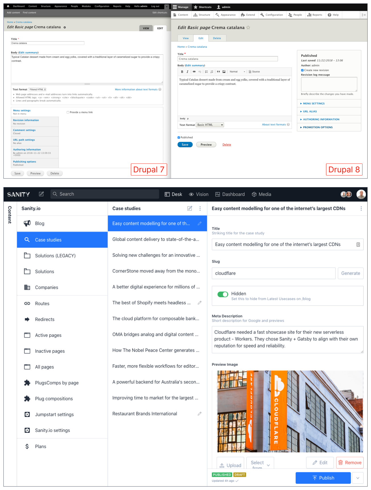Switch to the VIEW tab in Drupal 7
371x490 pixels.
146,28
